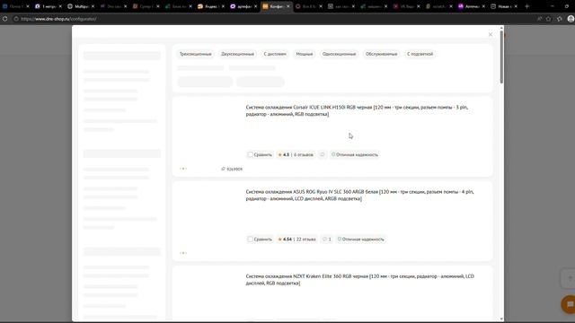Click the popup's vertical scrollbar thumb

click(x=501, y=57)
